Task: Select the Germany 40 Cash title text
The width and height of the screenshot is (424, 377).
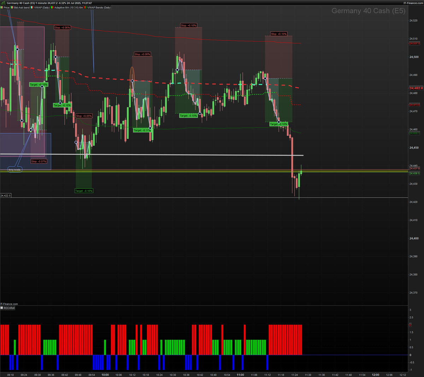Action: click(x=21, y=3)
